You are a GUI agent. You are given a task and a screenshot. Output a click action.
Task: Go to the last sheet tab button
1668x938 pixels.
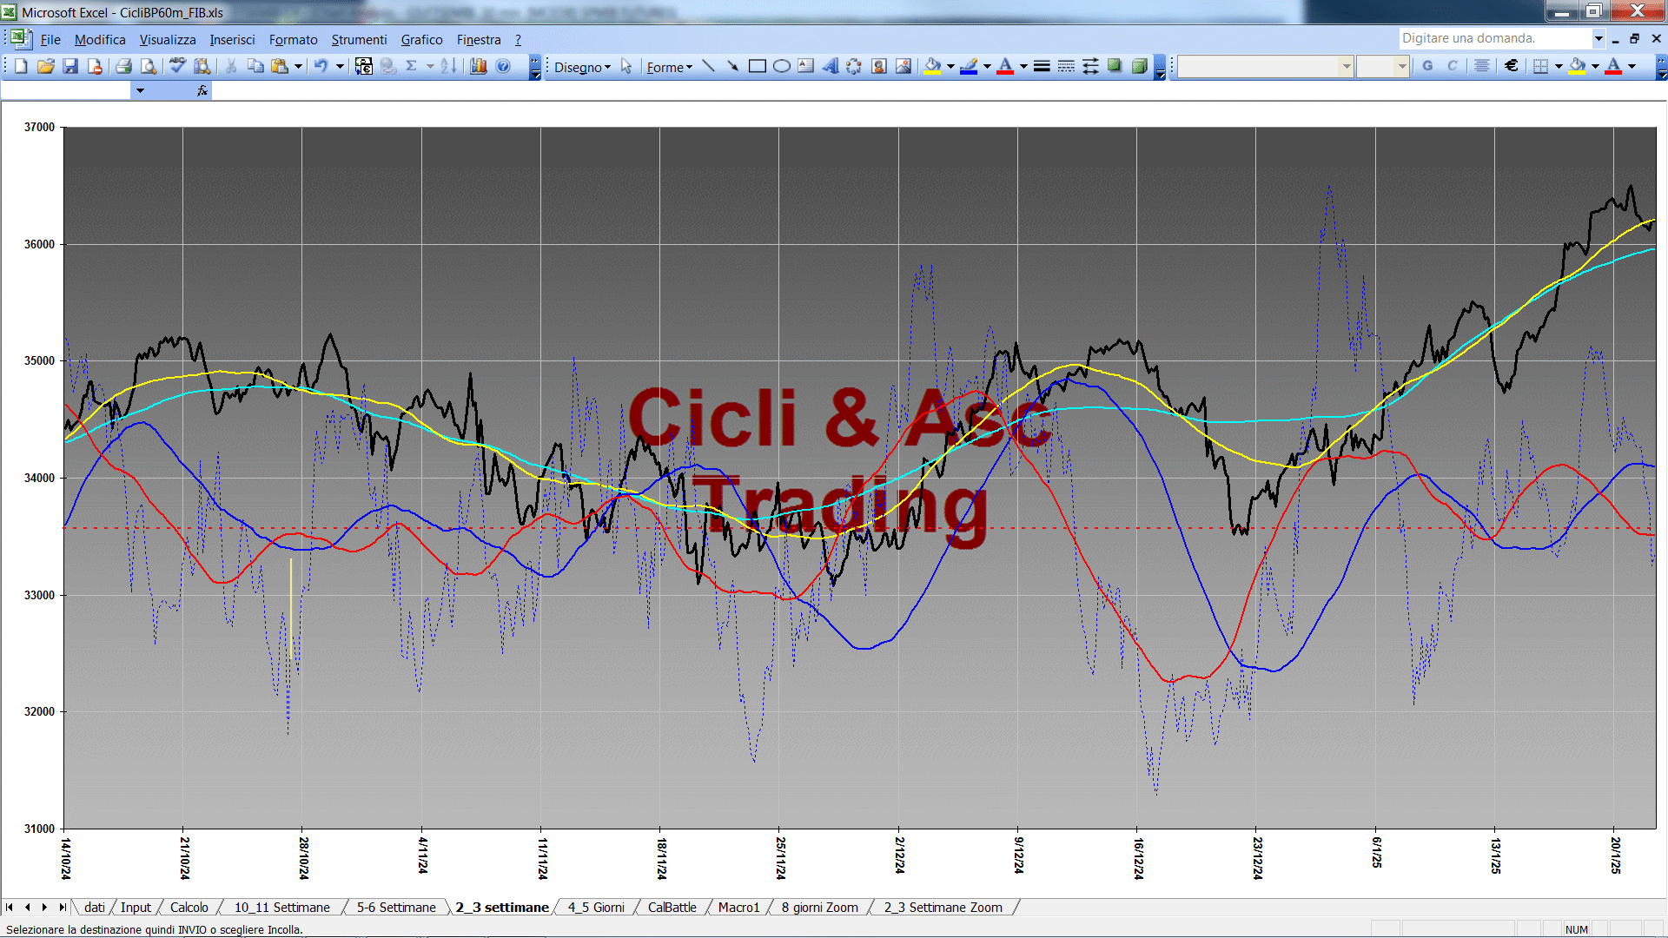pyautogui.click(x=62, y=908)
